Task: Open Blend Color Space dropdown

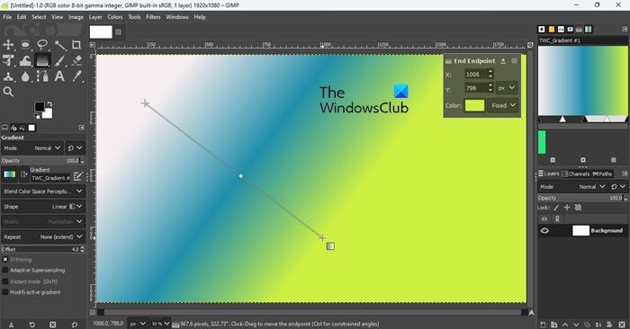Action: point(42,191)
